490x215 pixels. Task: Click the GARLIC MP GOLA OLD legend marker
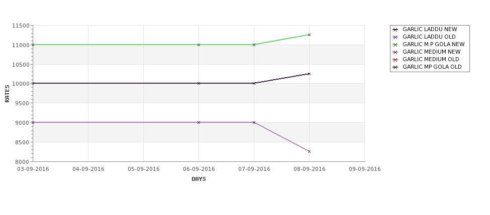[396, 67]
